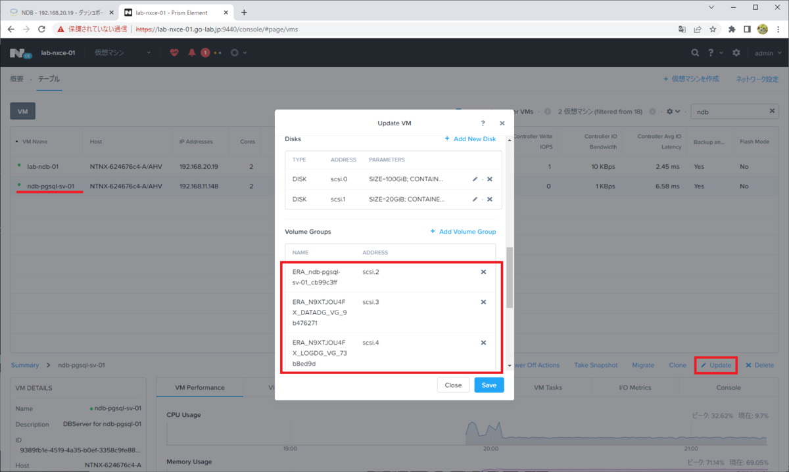Open a new browser tab

click(x=244, y=12)
